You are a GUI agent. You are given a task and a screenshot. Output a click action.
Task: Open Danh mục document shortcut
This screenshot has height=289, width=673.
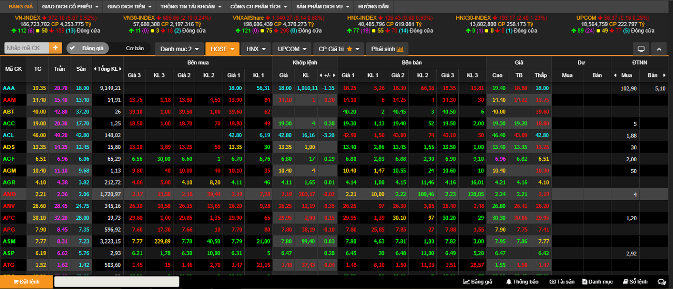pyautogui.click(x=597, y=282)
